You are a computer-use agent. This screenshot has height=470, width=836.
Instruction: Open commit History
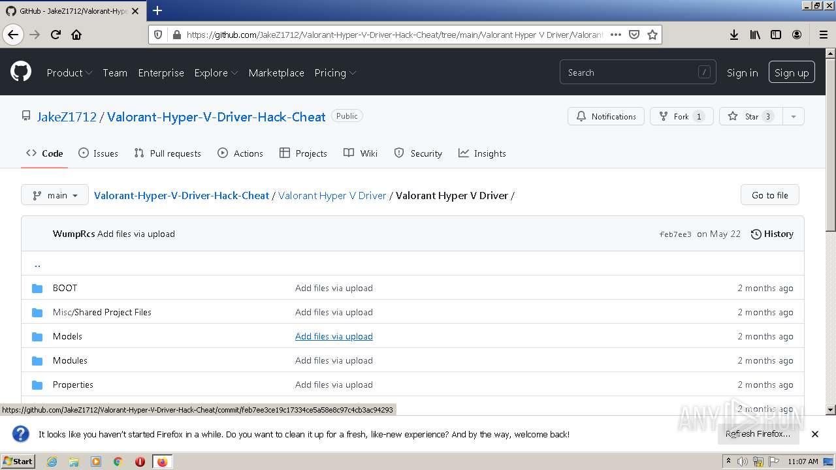pos(772,234)
